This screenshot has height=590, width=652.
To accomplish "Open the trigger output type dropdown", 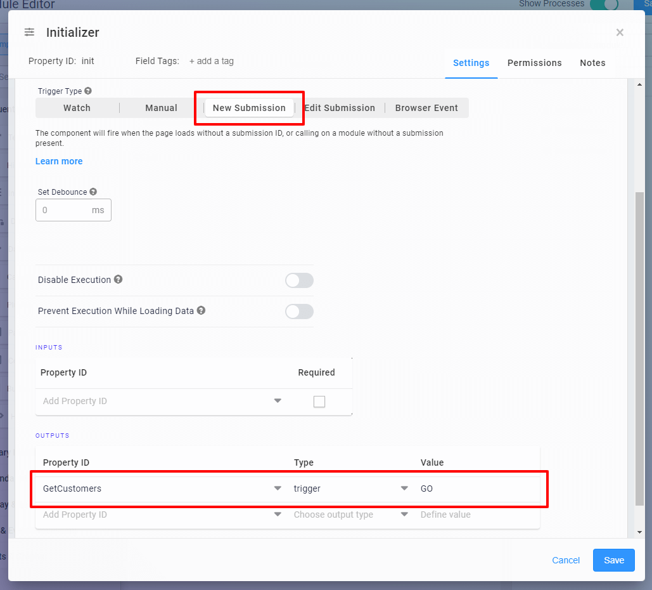I will pos(404,488).
